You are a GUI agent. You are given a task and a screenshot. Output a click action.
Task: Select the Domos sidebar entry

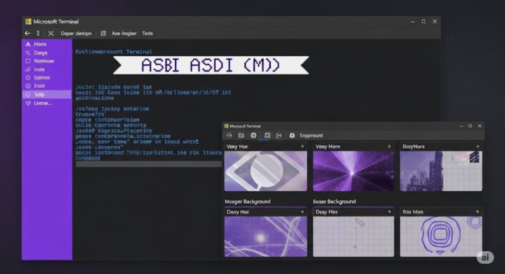coord(47,78)
